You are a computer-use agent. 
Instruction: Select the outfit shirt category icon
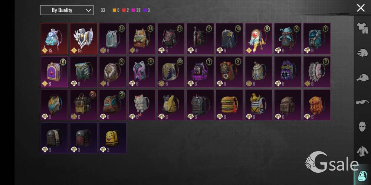coord(362,28)
